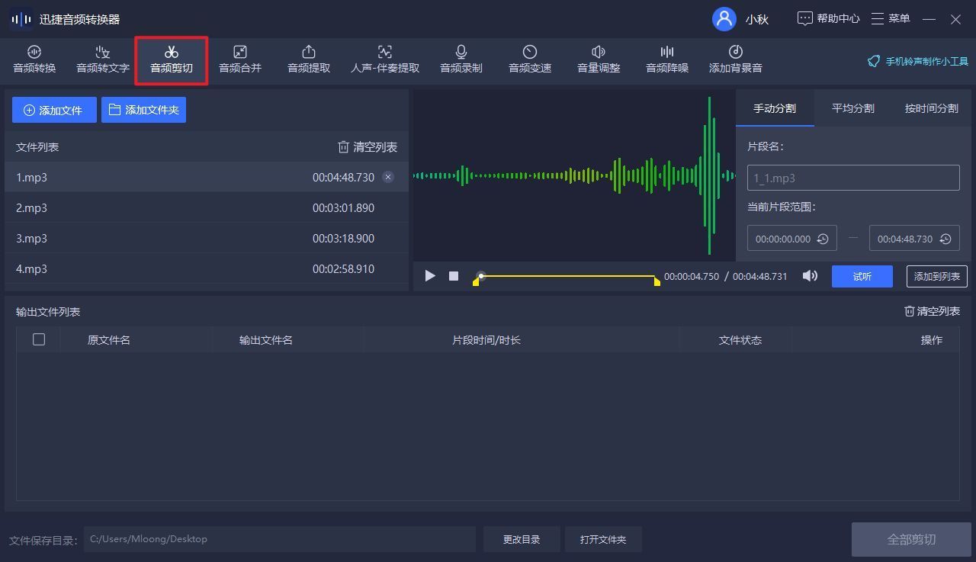Click the save directory path field
This screenshot has height=562, width=976.
coord(280,539)
